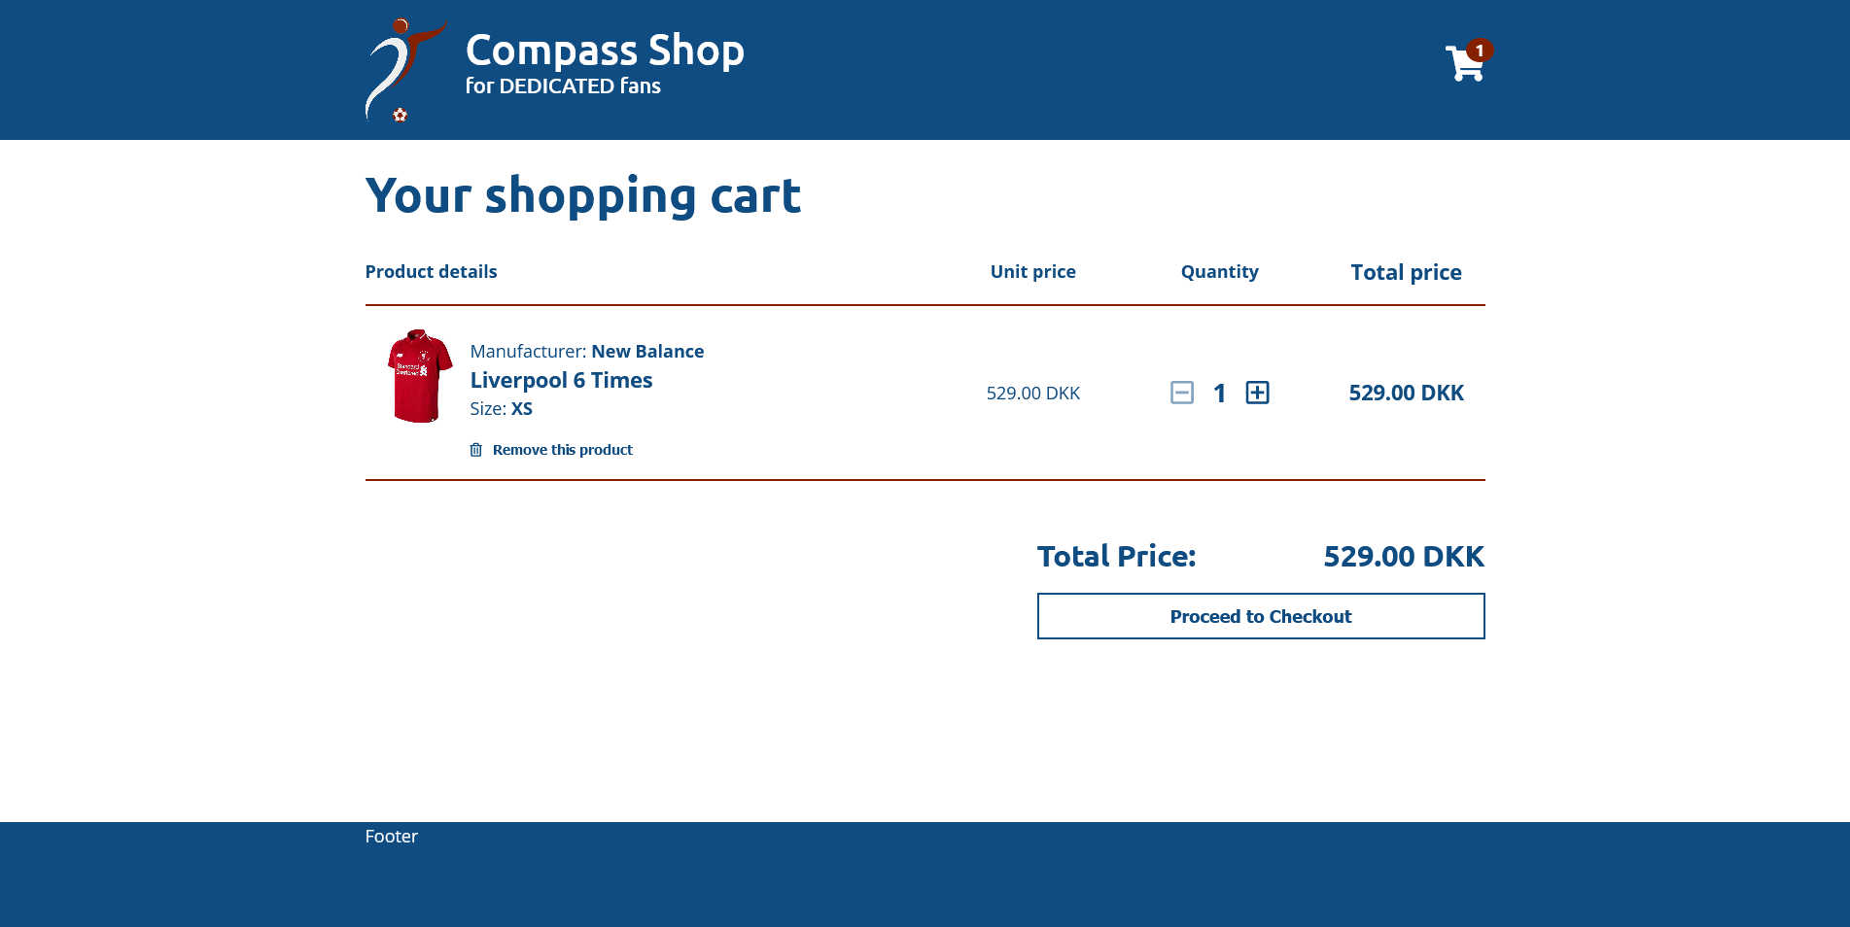Open the cart via the shopping cart icon
The height and width of the screenshot is (927, 1850).
1463,62
